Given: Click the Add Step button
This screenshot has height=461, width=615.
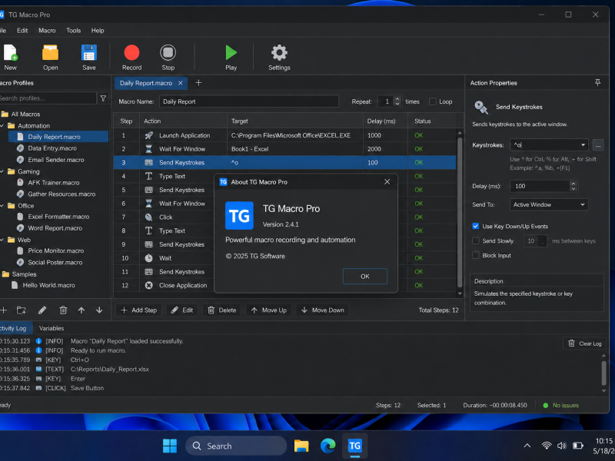Looking at the screenshot, I should 139,310.
